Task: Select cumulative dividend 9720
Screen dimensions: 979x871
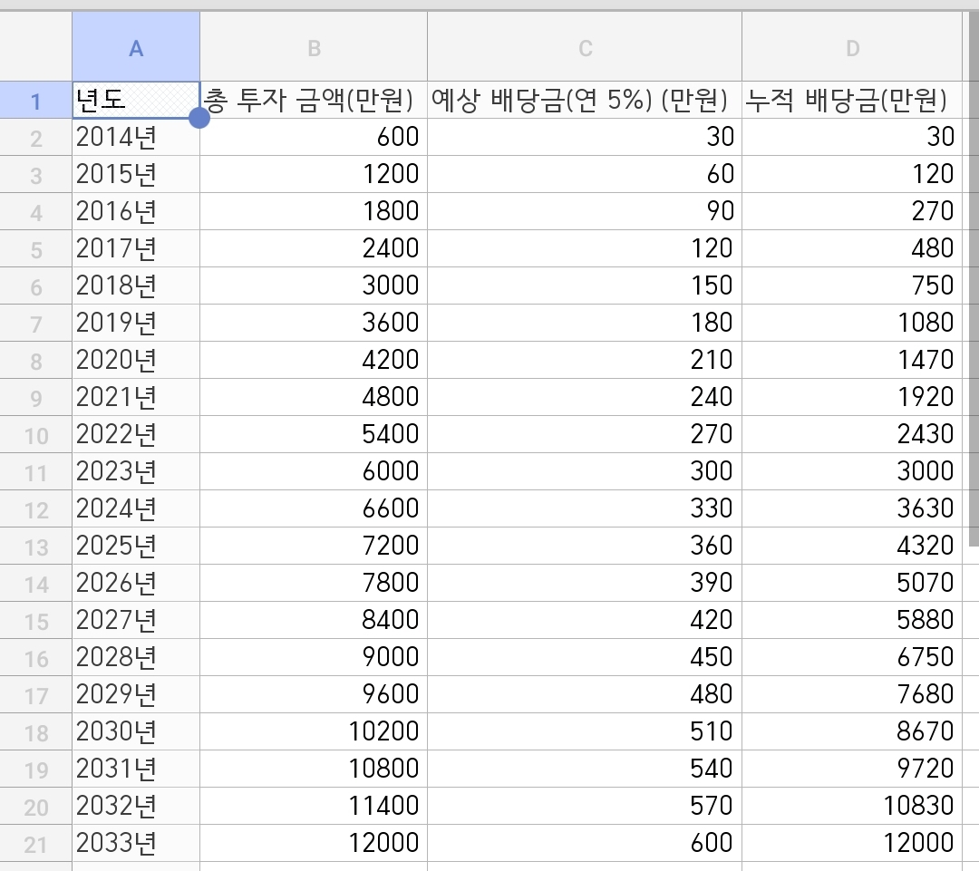Action: (852, 769)
